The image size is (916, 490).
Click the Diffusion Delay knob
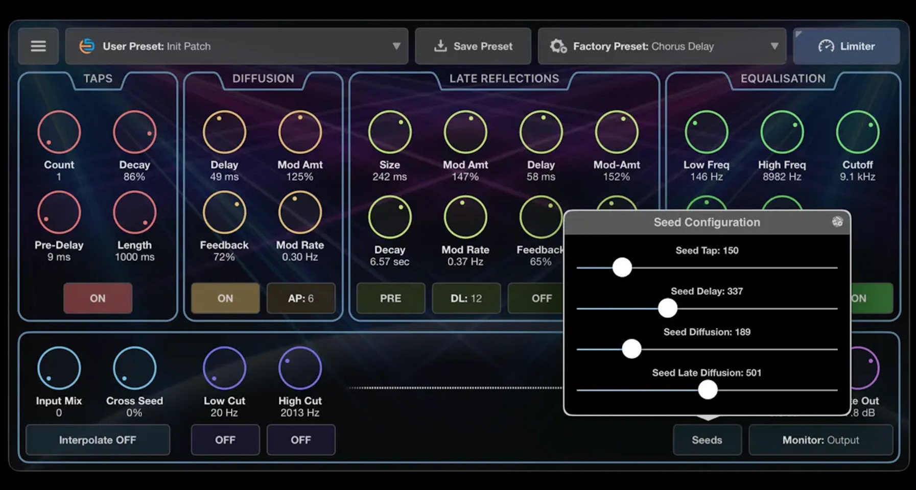click(x=224, y=132)
